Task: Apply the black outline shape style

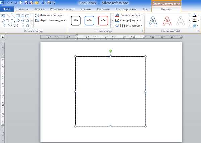Action: 76,21
